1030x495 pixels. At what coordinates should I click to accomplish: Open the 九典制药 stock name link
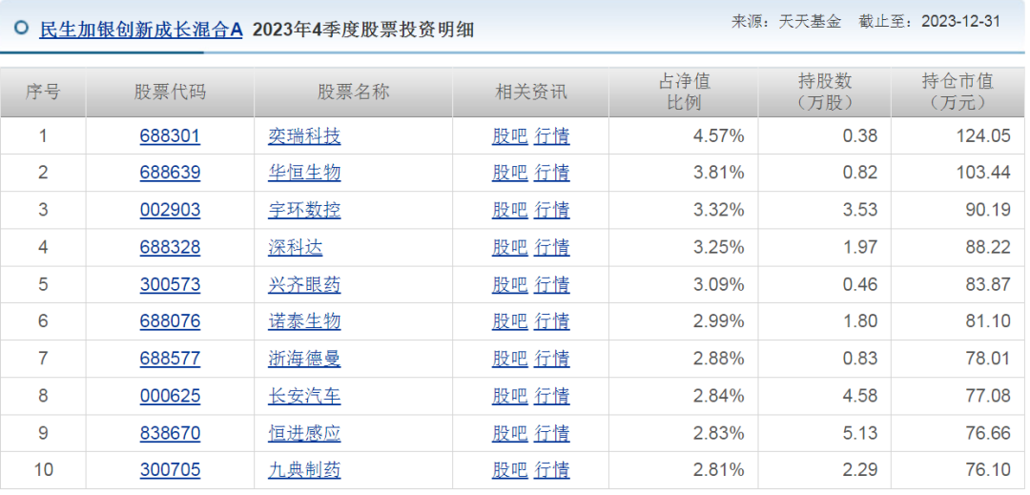pos(304,470)
